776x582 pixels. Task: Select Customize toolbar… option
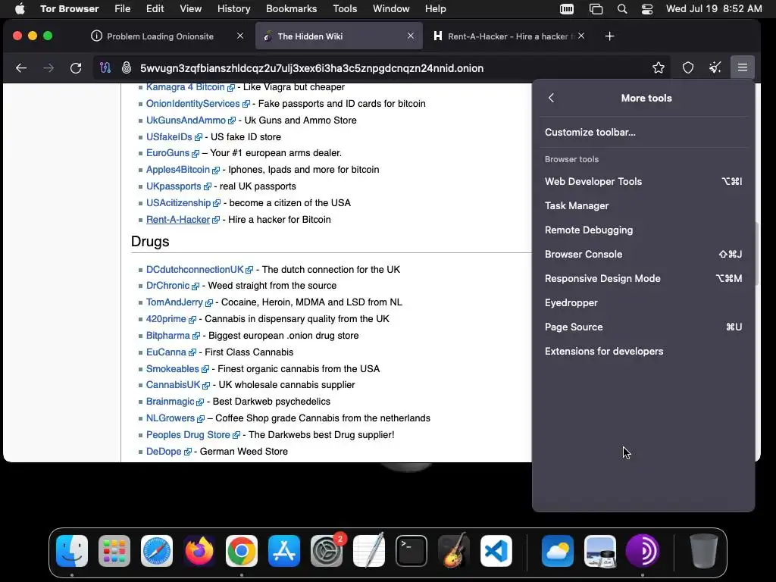pos(643,132)
